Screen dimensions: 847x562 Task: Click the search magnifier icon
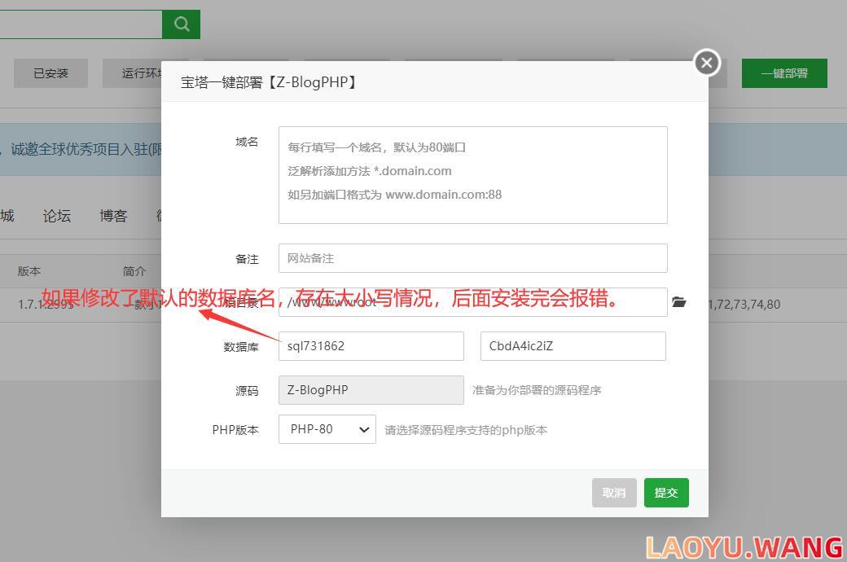pyautogui.click(x=181, y=24)
